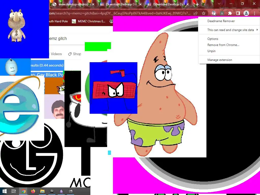Click the purple gorilla taskbar icon
Screen dimensions: 260x195
[x=61, y=191]
